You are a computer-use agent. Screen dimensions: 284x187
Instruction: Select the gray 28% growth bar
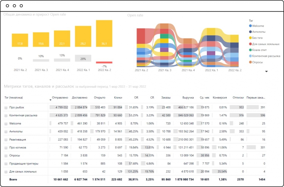[83, 58]
